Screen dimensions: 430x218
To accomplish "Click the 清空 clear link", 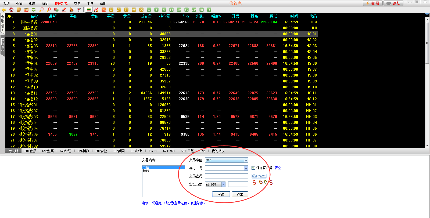I will click(278, 168).
